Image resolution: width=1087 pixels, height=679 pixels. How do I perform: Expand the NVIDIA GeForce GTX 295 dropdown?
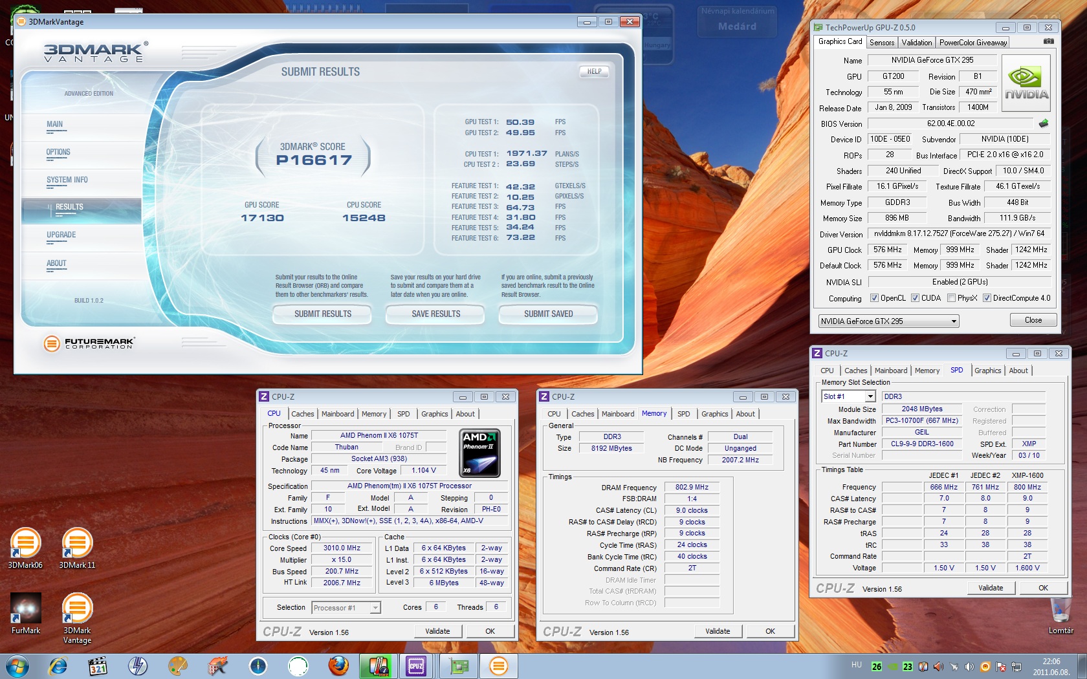pyautogui.click(x=953, y=321)
